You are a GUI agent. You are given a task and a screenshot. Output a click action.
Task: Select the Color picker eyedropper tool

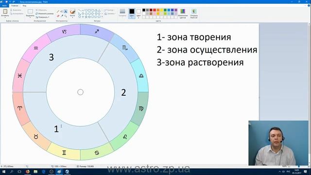[62, 16]
